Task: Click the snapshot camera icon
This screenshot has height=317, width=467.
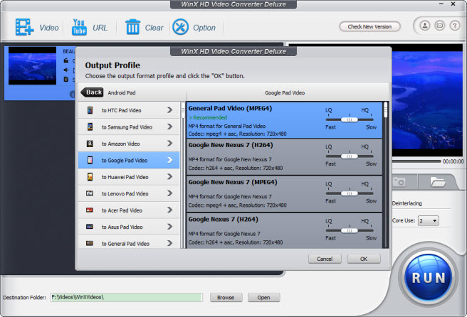Action: pos(399,182)
